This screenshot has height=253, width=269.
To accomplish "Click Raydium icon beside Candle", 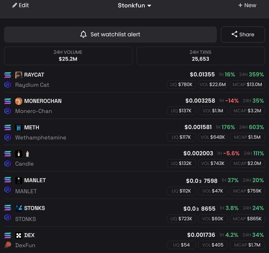I will click(x=8, y=164).
